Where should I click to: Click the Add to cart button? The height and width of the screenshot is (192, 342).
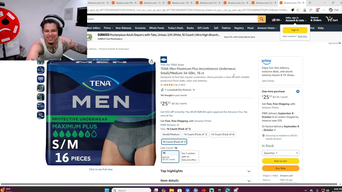pos(281,161)
